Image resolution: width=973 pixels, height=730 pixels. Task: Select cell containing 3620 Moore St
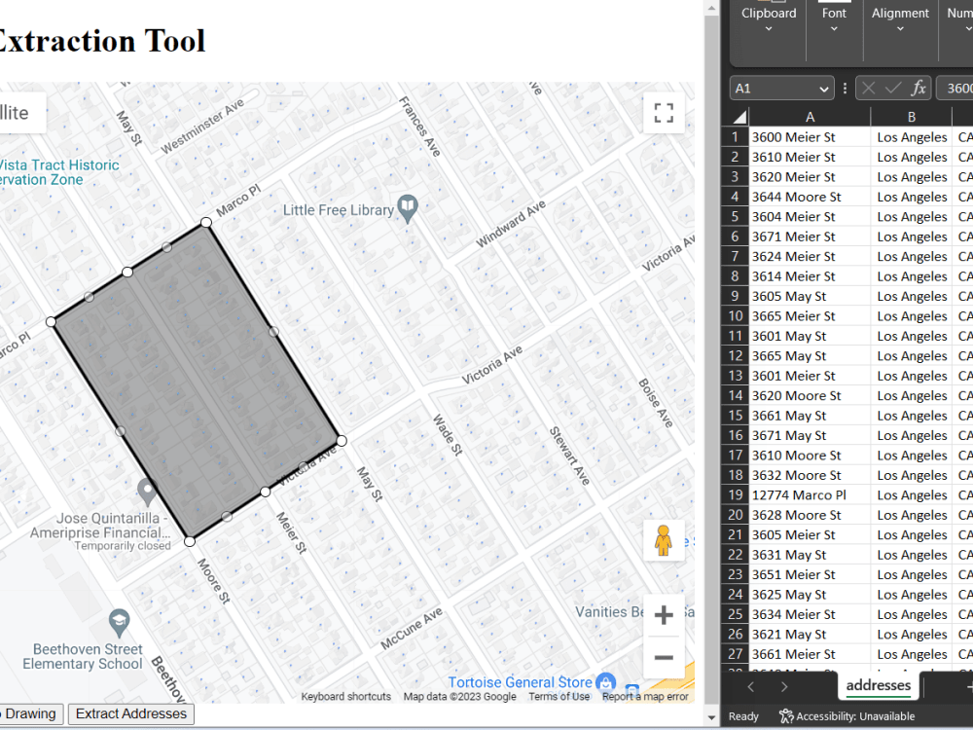pos(810,395)
